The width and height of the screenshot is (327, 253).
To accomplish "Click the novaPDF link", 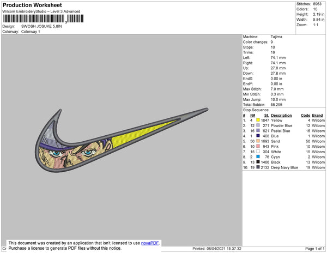I will [x=150, y=243].
